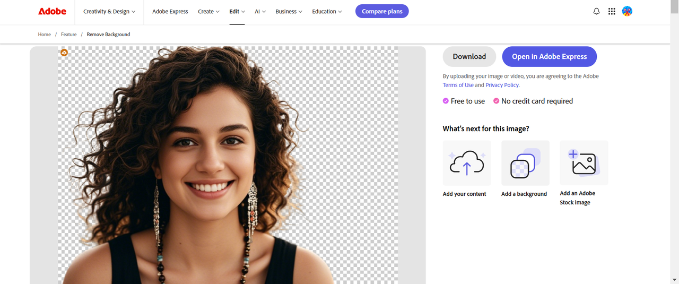Click the Compare plans button

pyautogui.click(x=382, y=11)
